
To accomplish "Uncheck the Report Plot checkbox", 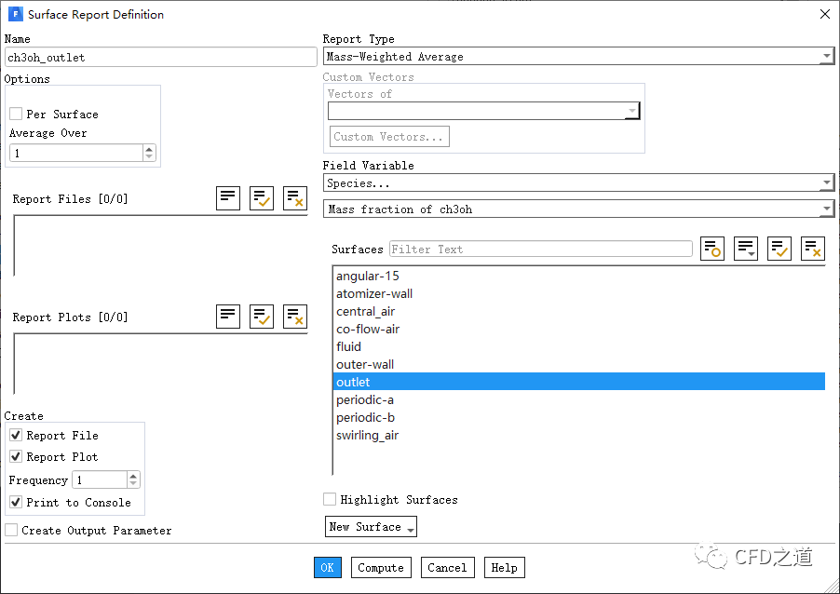I will point(16,457).
